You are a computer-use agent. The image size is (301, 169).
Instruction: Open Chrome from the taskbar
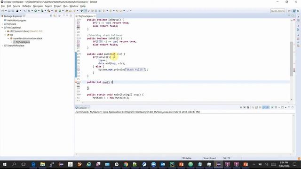(126, 164)
